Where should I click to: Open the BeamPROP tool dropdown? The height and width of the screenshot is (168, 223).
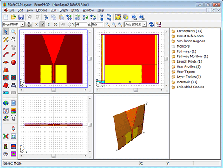tap(22, 24)
